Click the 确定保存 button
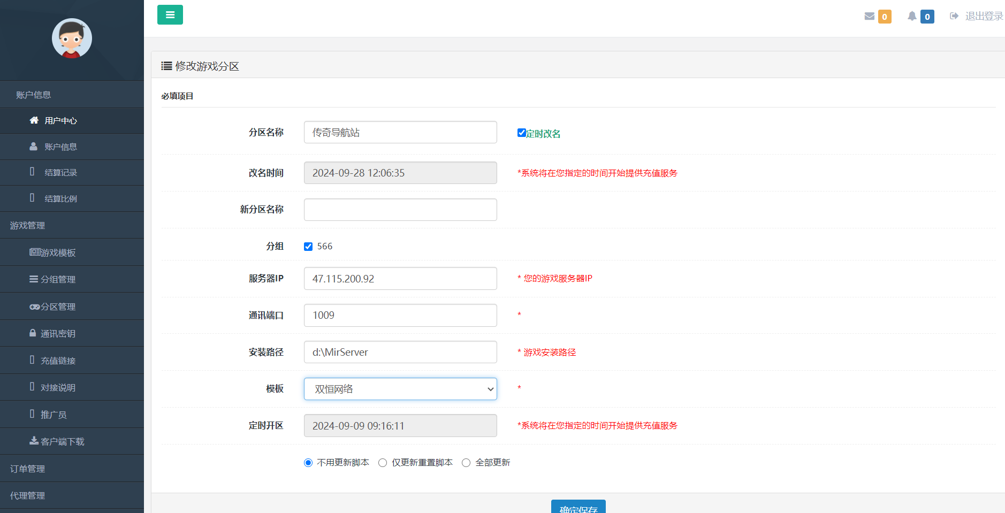This screenshot has height=513, width=1005. (578, 507)
